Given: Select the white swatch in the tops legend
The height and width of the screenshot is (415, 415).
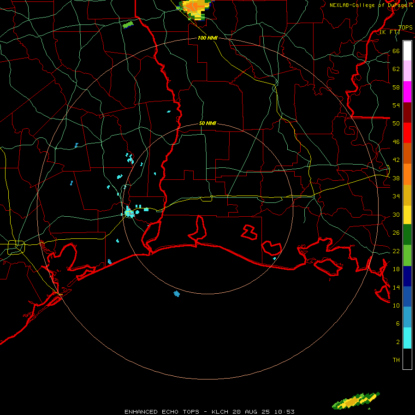Looking at the screenshot, I should (407, 51).
